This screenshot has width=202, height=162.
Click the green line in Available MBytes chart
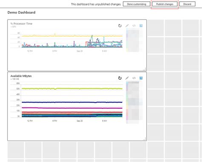click(x=72, y=89)
